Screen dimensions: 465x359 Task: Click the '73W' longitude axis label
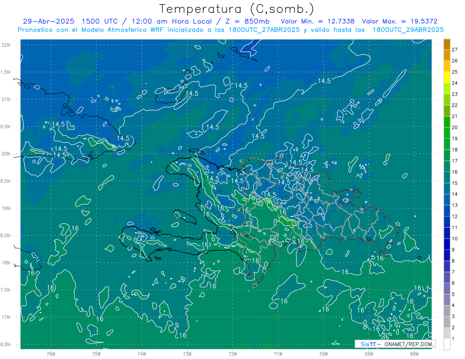click(x=187, y=354)
